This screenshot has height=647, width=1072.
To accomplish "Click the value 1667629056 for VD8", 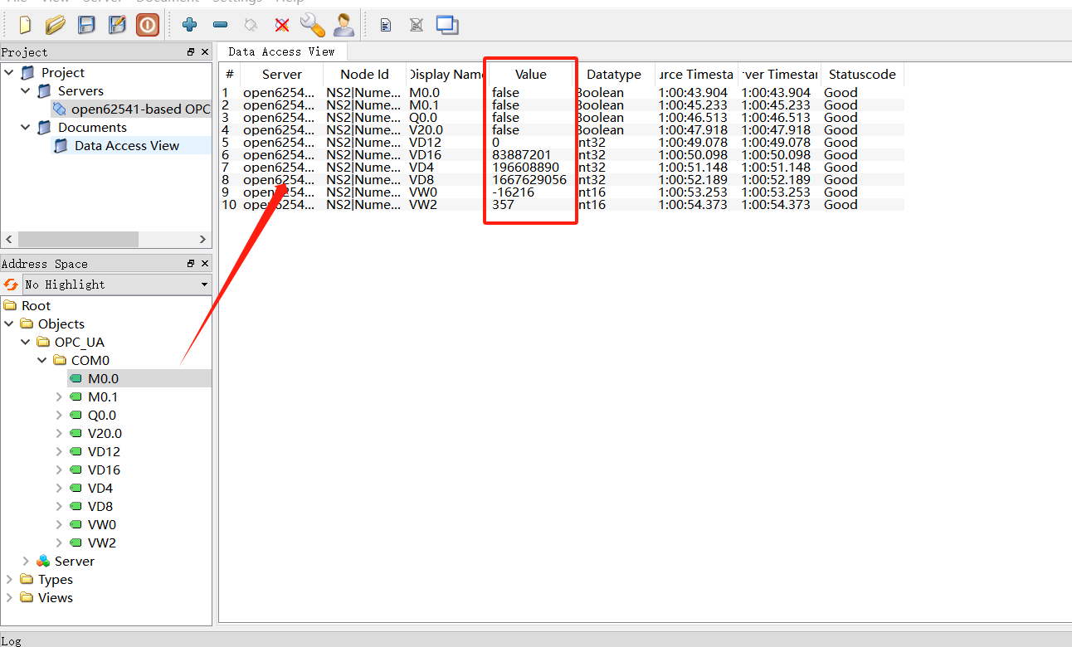I will [x=529, y=180].
